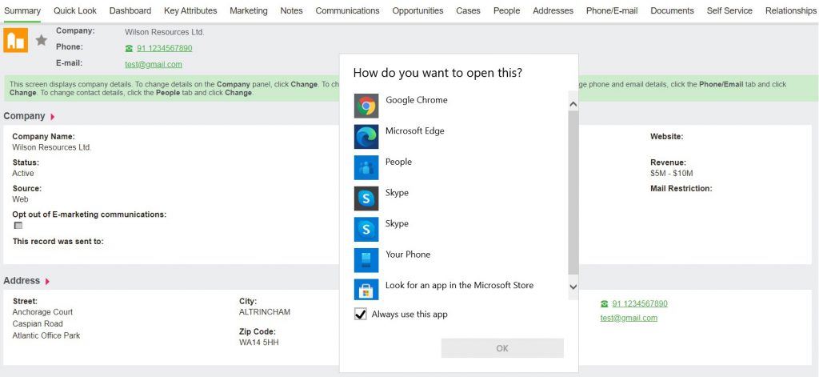Click phone icon in Address panel
The height and width of the screenshot is (377, 819).
[x=605, y=304]
